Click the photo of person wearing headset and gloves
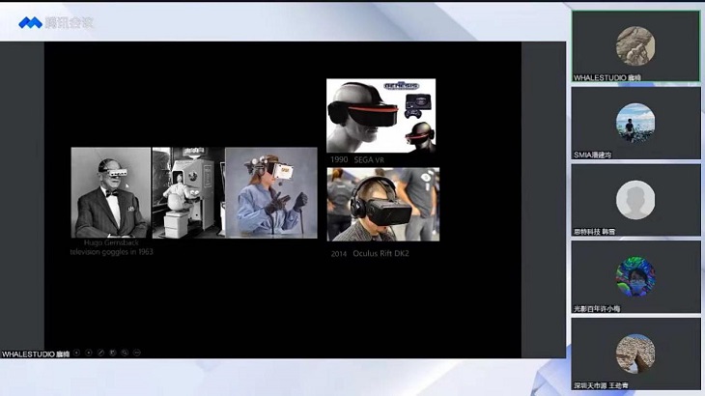This screenshot has width=705, height=396. pos(270,192)
